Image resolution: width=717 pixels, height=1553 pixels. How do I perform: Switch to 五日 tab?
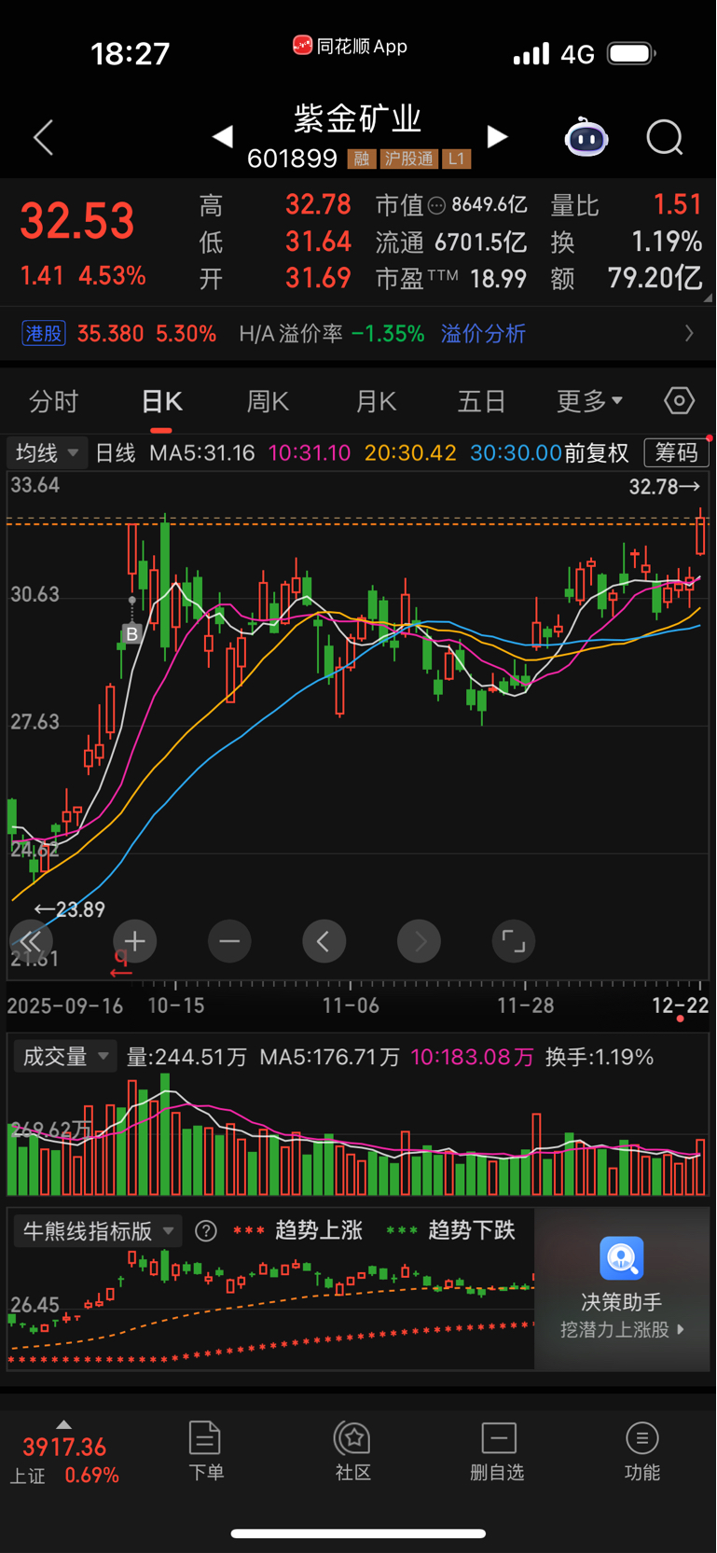tap(482, 402)
